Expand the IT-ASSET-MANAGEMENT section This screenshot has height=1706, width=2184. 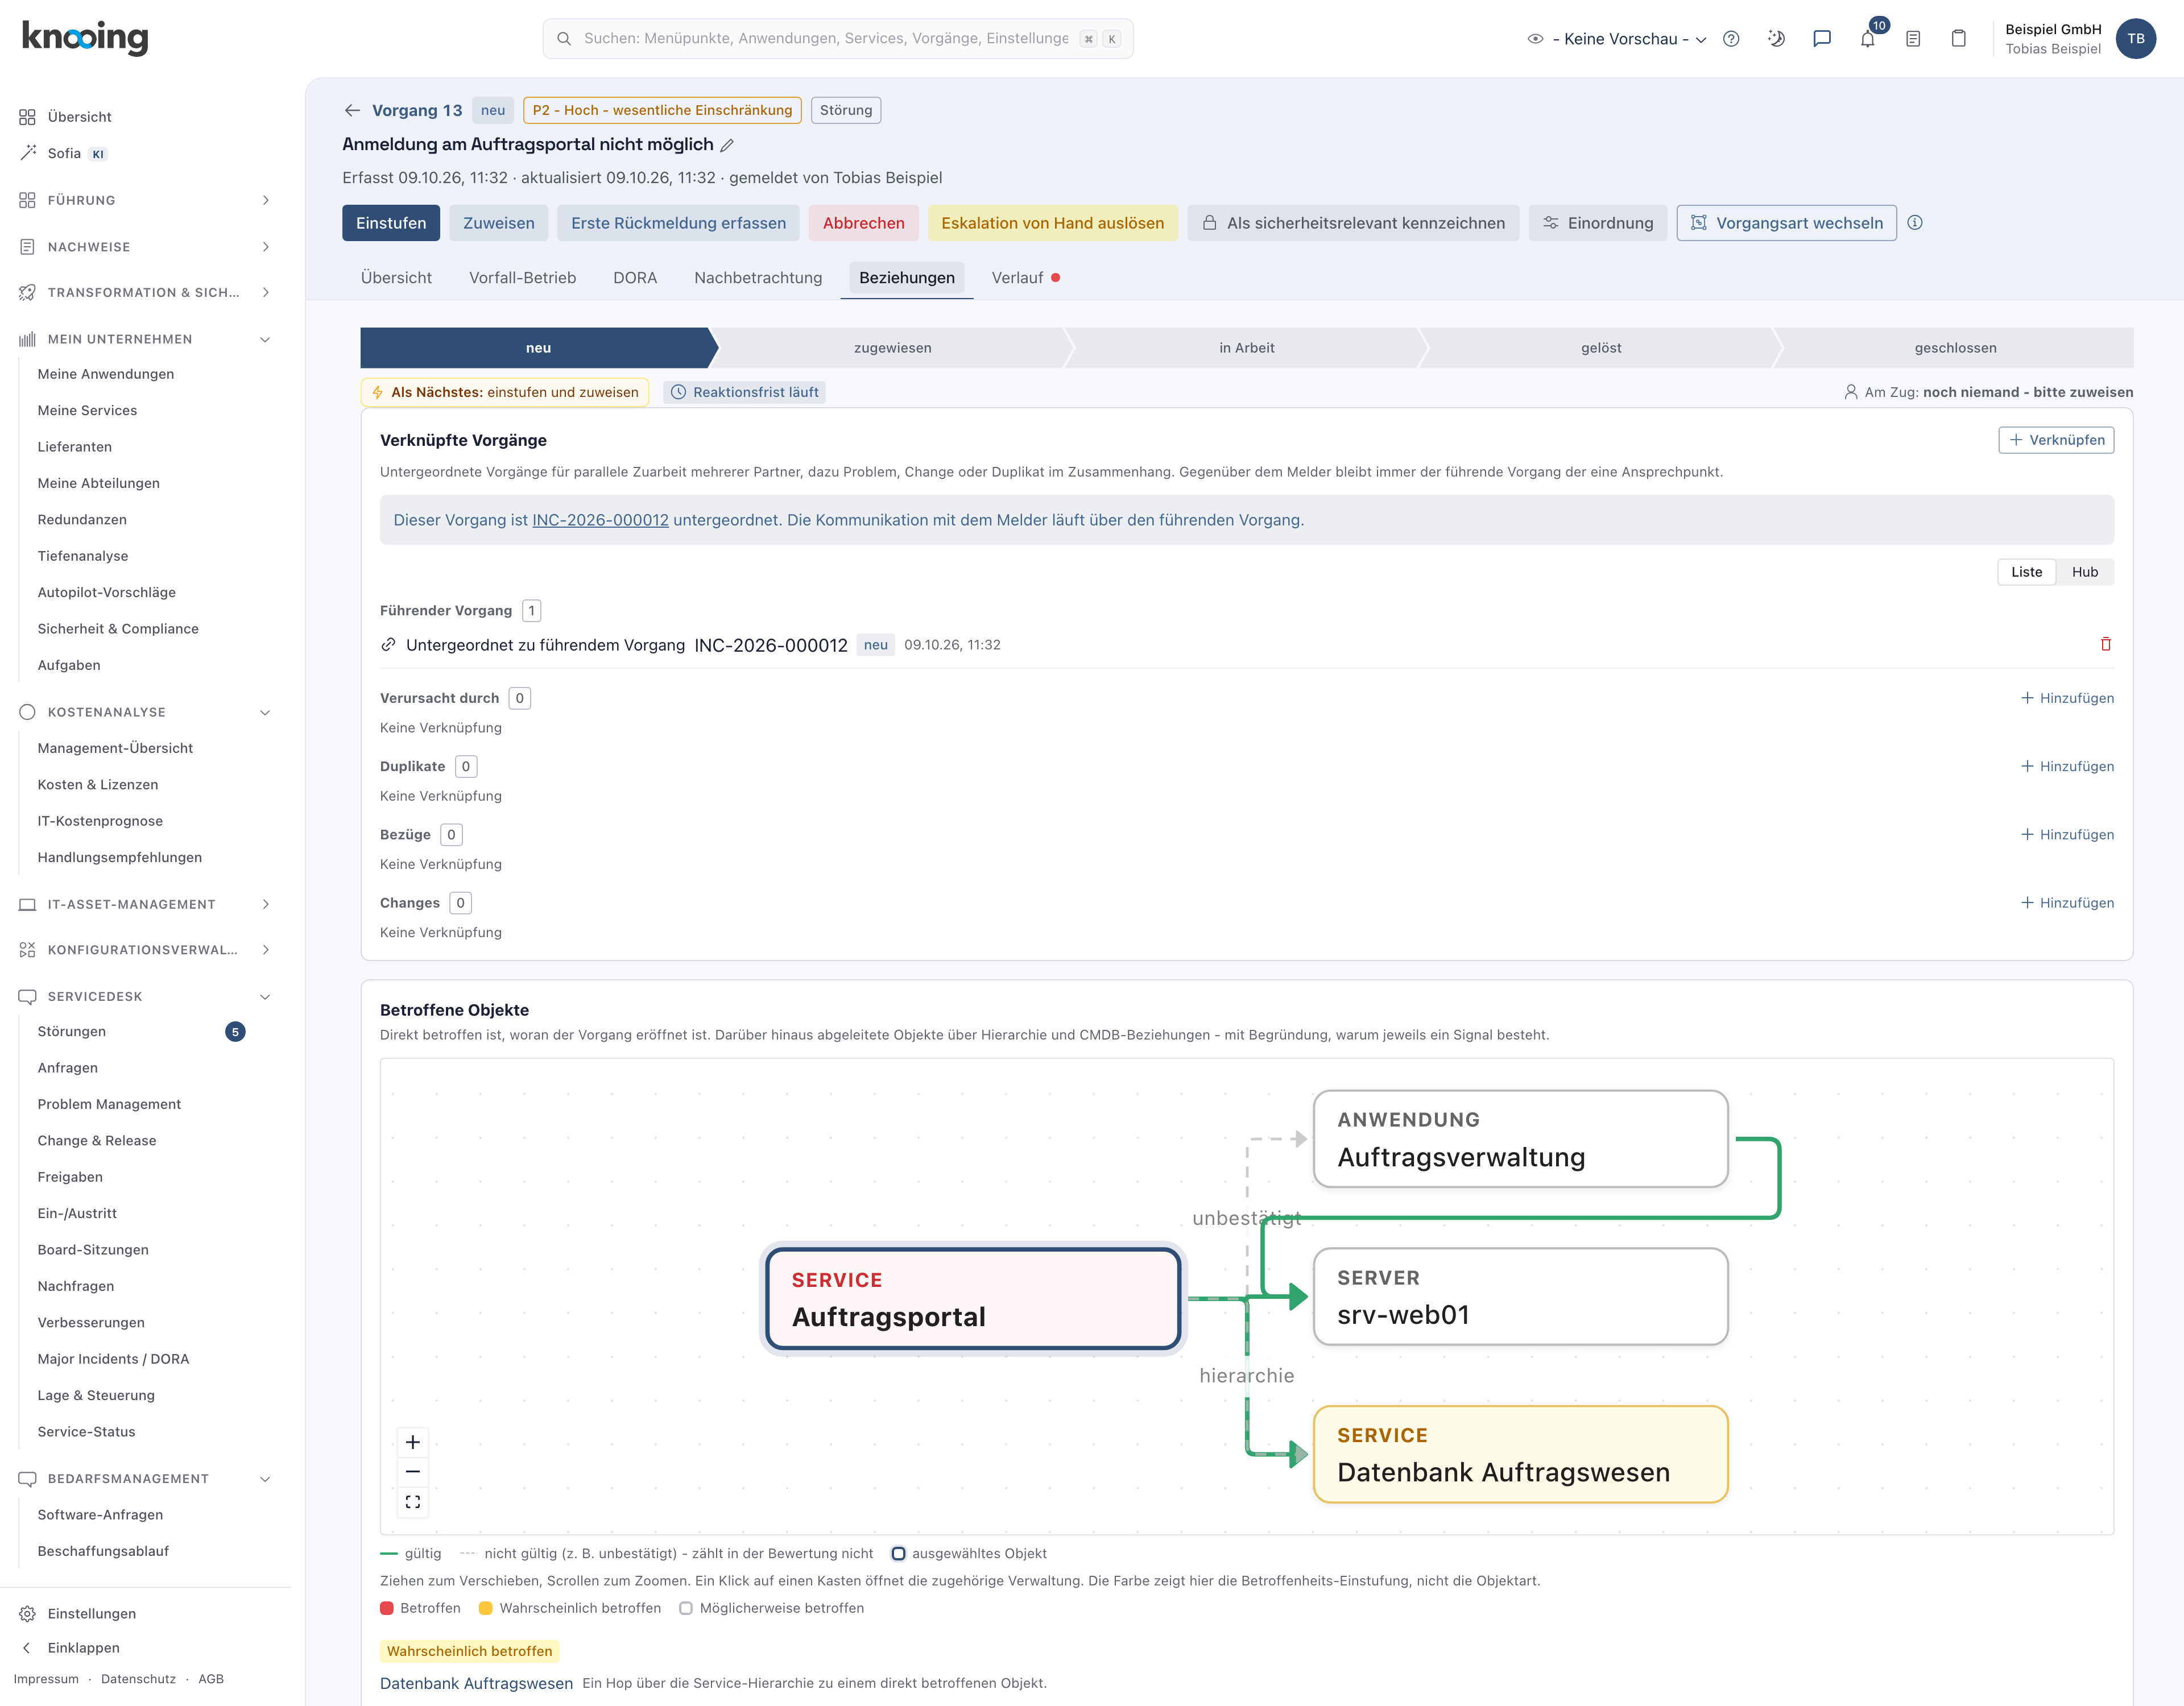[145, 904]
